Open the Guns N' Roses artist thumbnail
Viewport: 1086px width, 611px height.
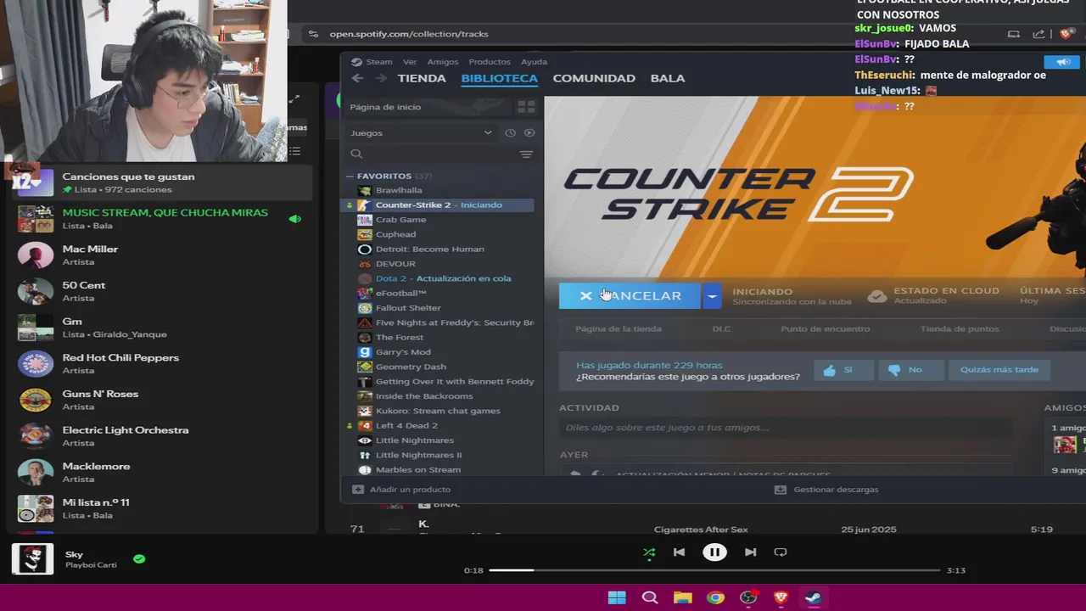tap(36, 400)
